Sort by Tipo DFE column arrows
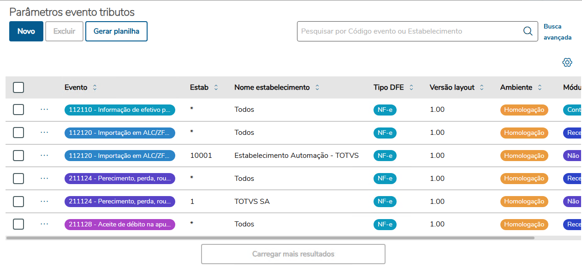 pos(411,87)
